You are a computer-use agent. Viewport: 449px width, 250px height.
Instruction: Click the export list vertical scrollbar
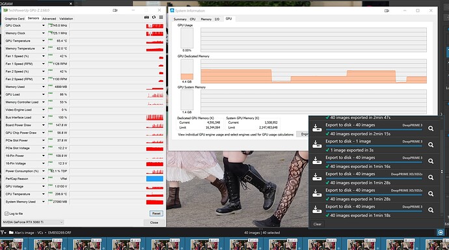point(442,172)
